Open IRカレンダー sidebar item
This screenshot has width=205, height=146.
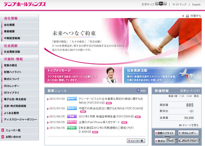[x=20, y=86]
